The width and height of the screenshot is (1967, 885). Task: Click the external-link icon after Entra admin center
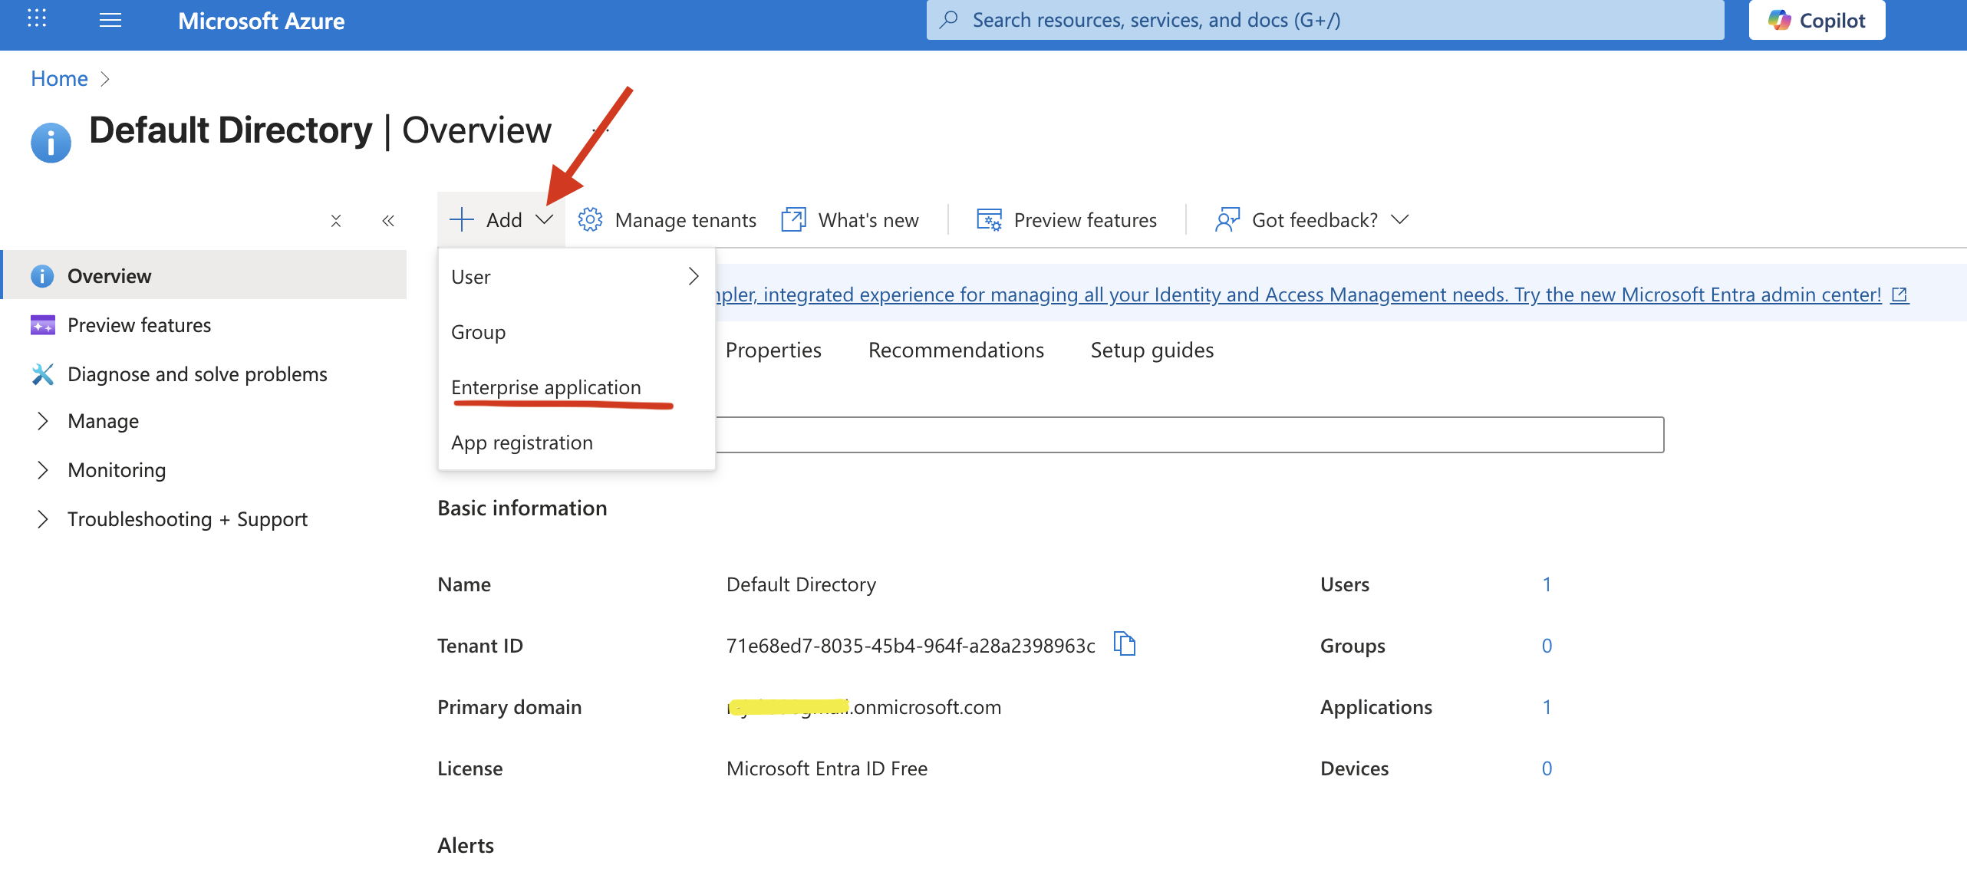click(1899, 294)
